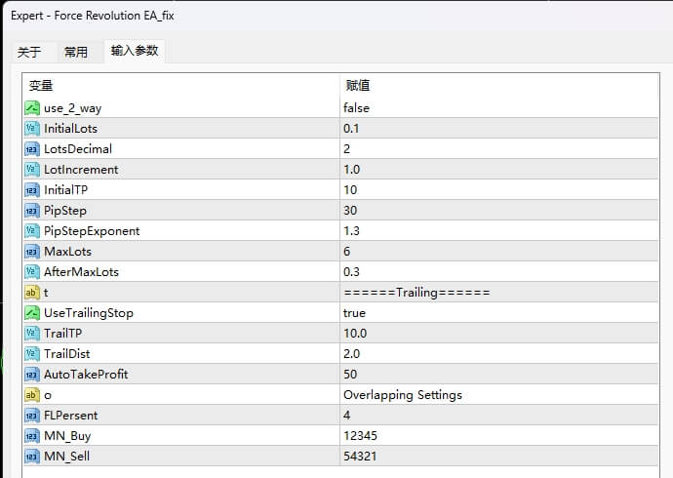Screen dimensions: 673x478
Task: Click the string icon beside variable t
Action: click(x=31, y=293)
